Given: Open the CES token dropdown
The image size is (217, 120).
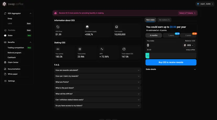Looking at the screenshot, I should click(189, 45).
